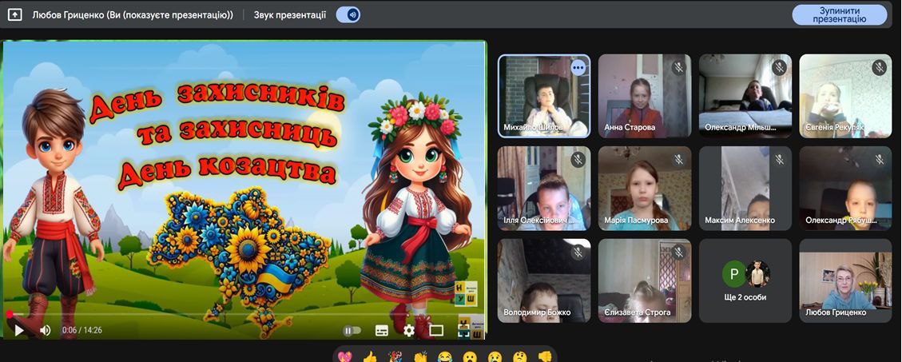Viewport: 902px width, 362px height.
Task: Toggle the video autoplay switch
Action: [352, 330]
